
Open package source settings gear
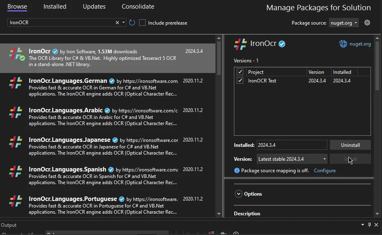[367, 23]
